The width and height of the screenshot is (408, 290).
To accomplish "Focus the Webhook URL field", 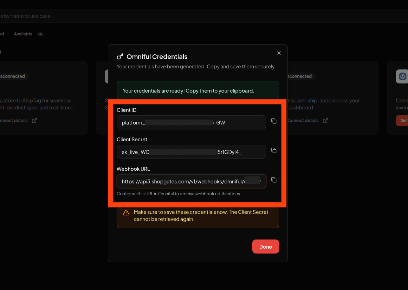I will point(191,181).
